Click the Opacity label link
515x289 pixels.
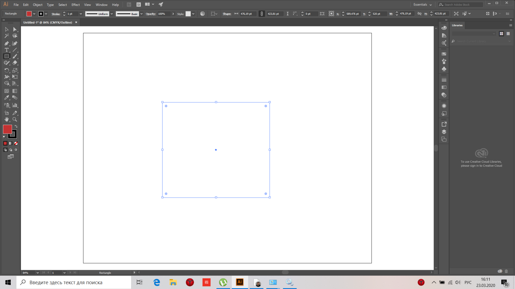[150, 14]
